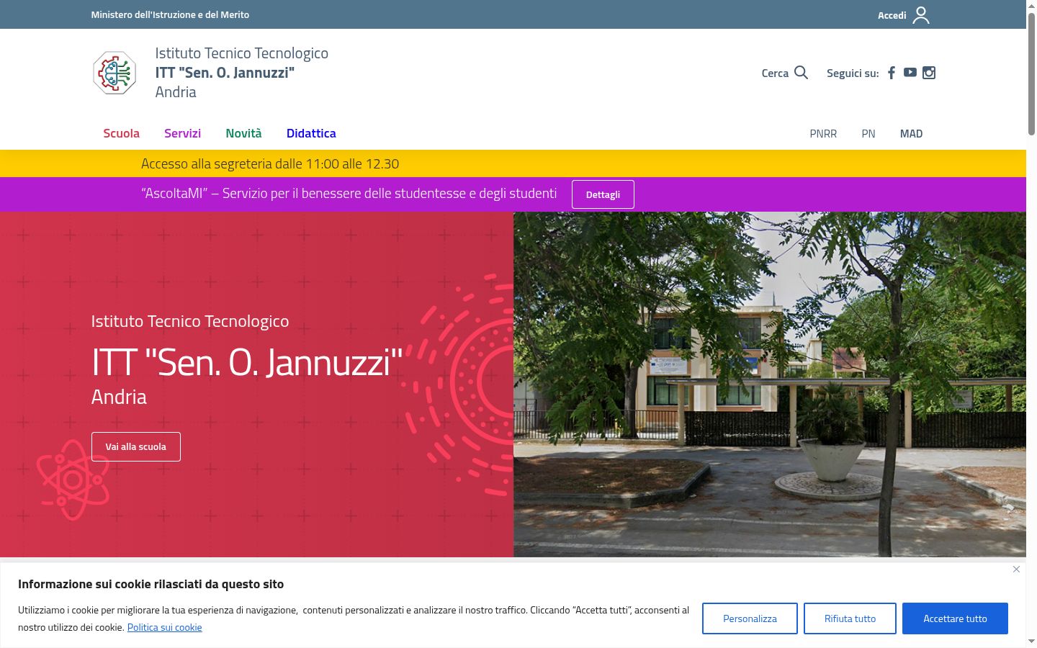1037x648 pixels.
Task: Click the search magnifier icon
Action: (801, 73)
